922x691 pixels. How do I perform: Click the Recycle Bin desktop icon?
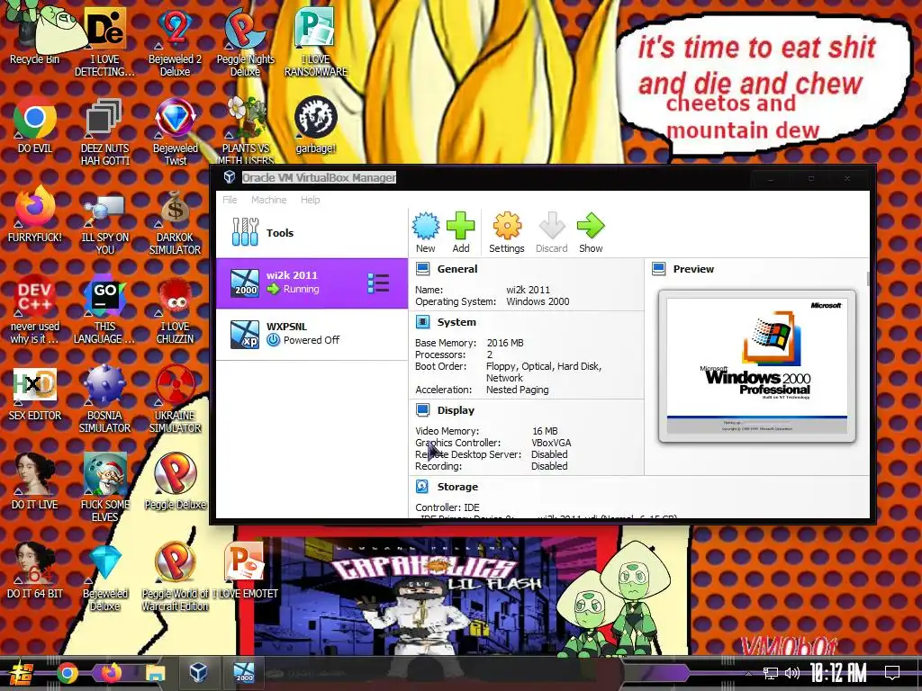point(35,33)
